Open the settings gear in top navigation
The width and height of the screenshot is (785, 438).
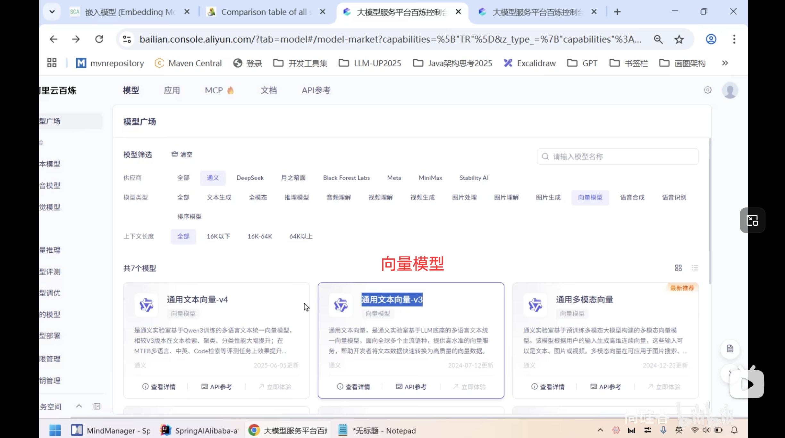click(707, 90)
